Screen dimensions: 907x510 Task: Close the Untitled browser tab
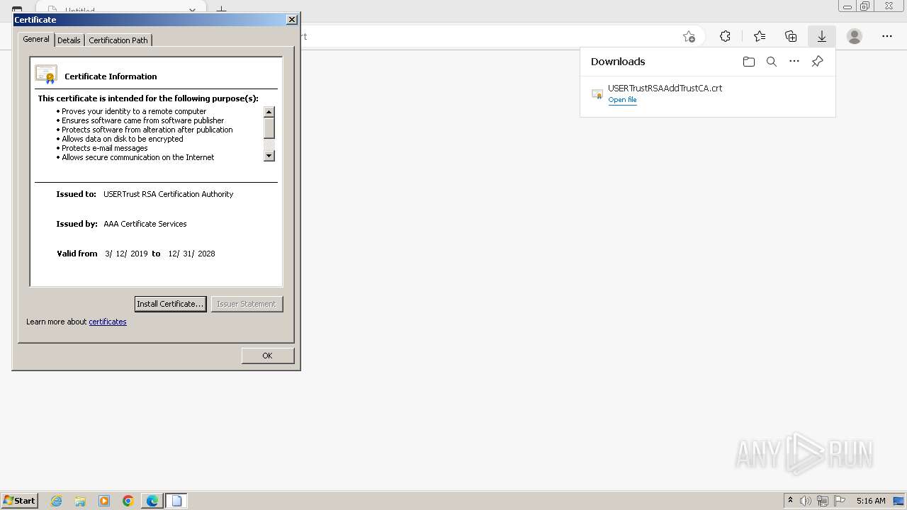tap(192, 11)
